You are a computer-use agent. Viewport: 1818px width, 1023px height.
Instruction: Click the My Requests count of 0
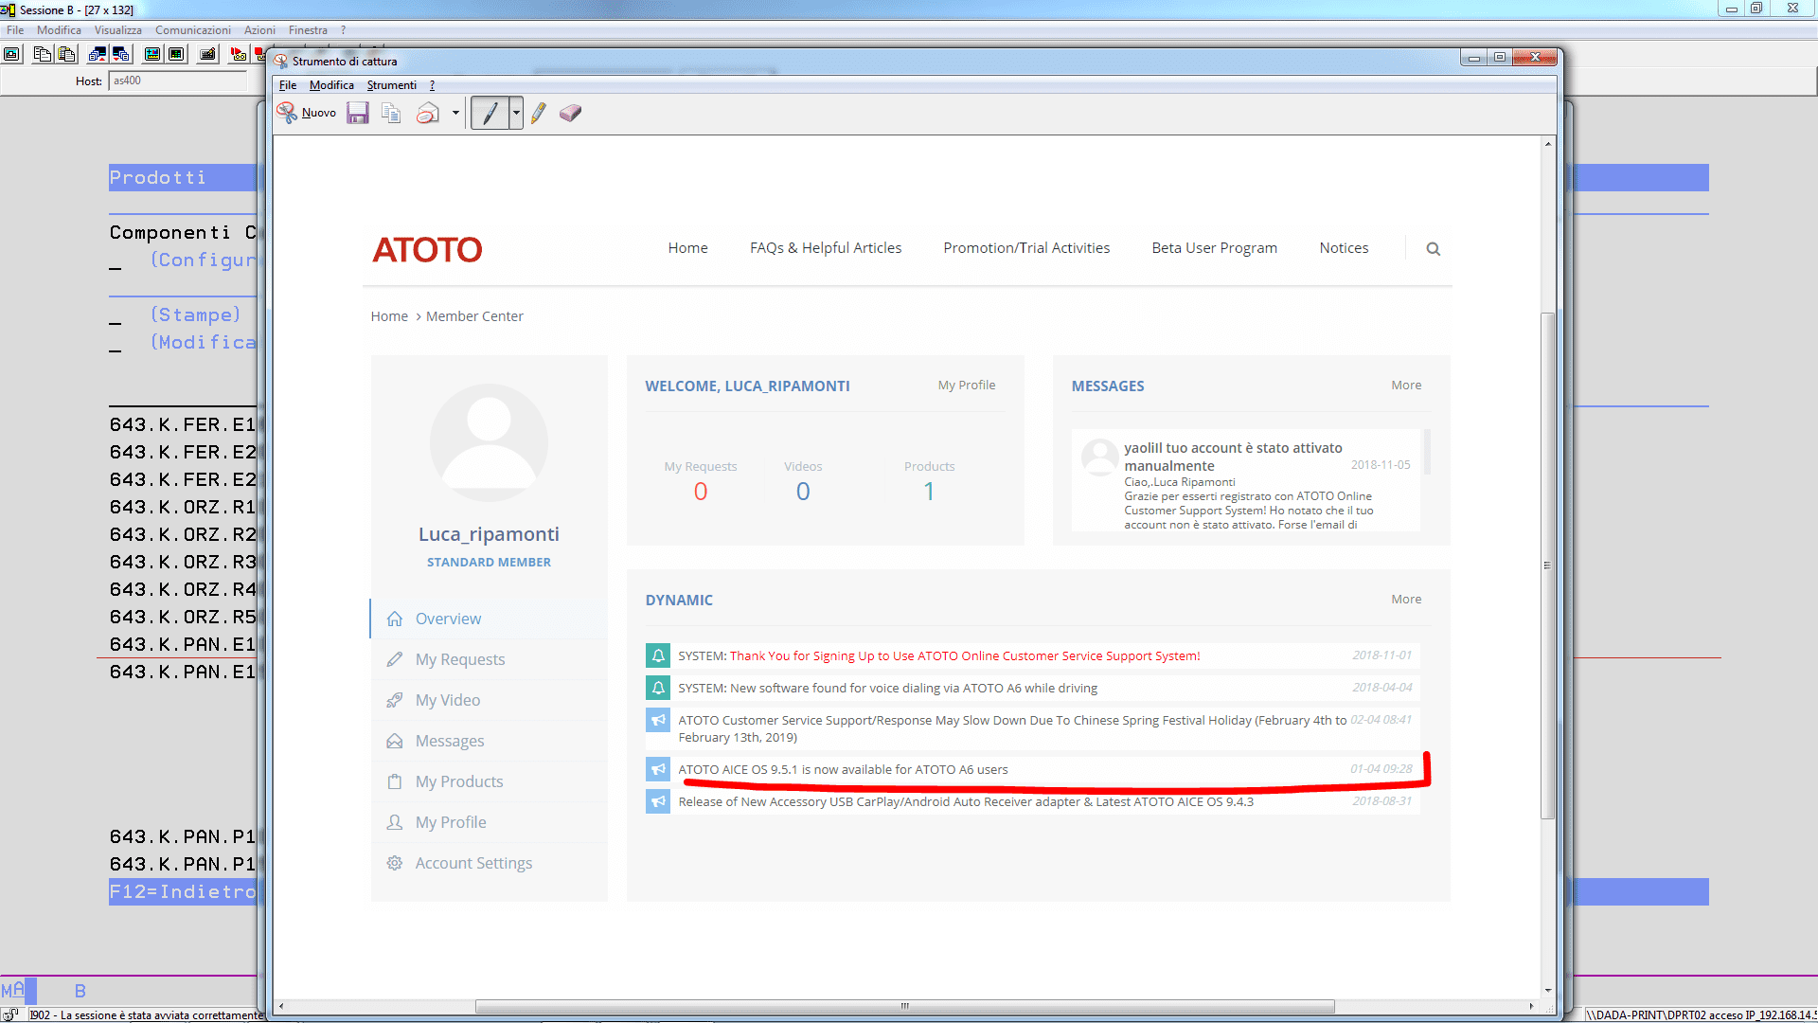[x=701, y=492]
